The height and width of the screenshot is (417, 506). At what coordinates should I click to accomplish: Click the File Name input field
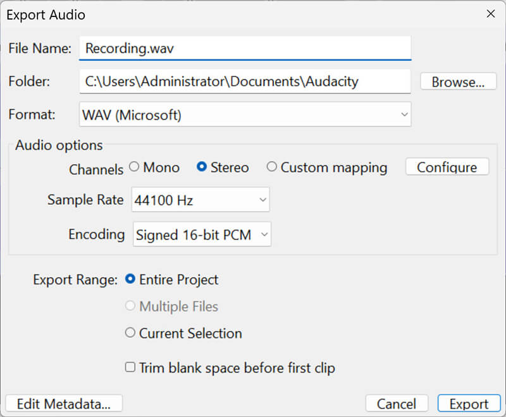click(x=244, y=47)
